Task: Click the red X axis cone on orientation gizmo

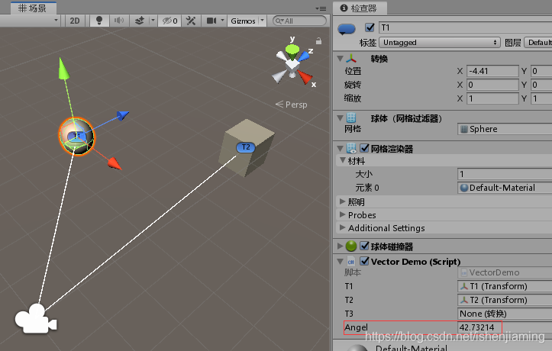Action: tap(304, 76)
